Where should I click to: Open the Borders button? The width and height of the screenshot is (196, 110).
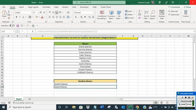pos(30,17)
